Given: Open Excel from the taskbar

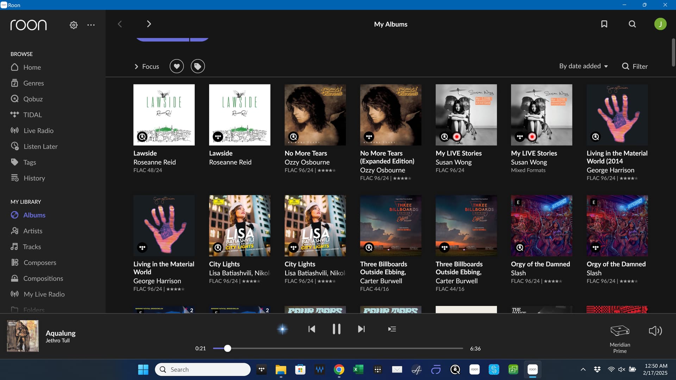Looking at the screenshot, I should [358, 369].
